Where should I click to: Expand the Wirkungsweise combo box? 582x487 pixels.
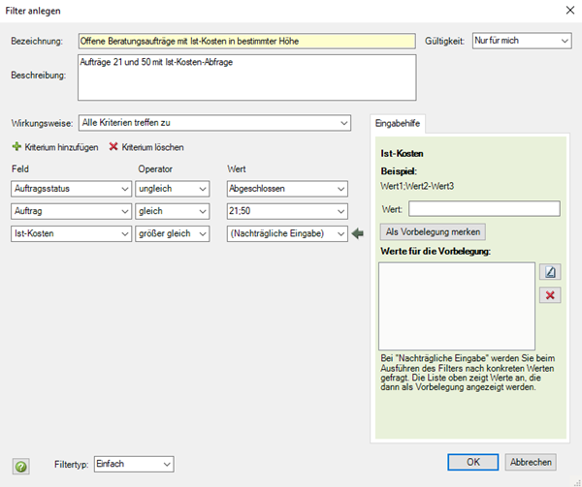pyautogui.click(x=214, y=123)
